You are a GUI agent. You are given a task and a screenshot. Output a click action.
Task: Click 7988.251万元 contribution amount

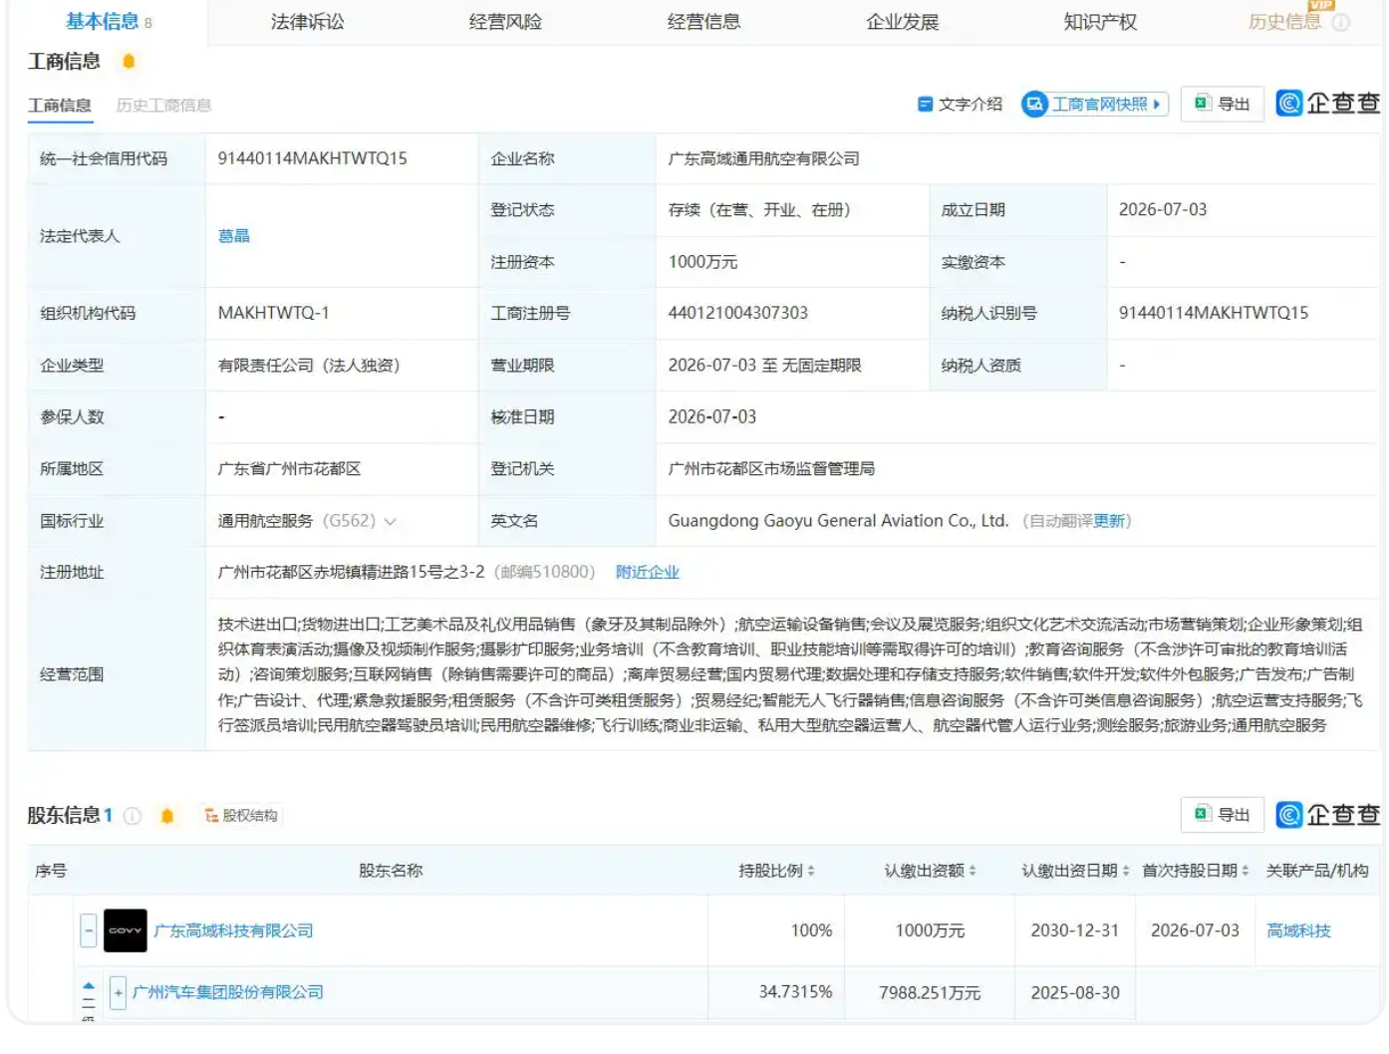(930, 992)
